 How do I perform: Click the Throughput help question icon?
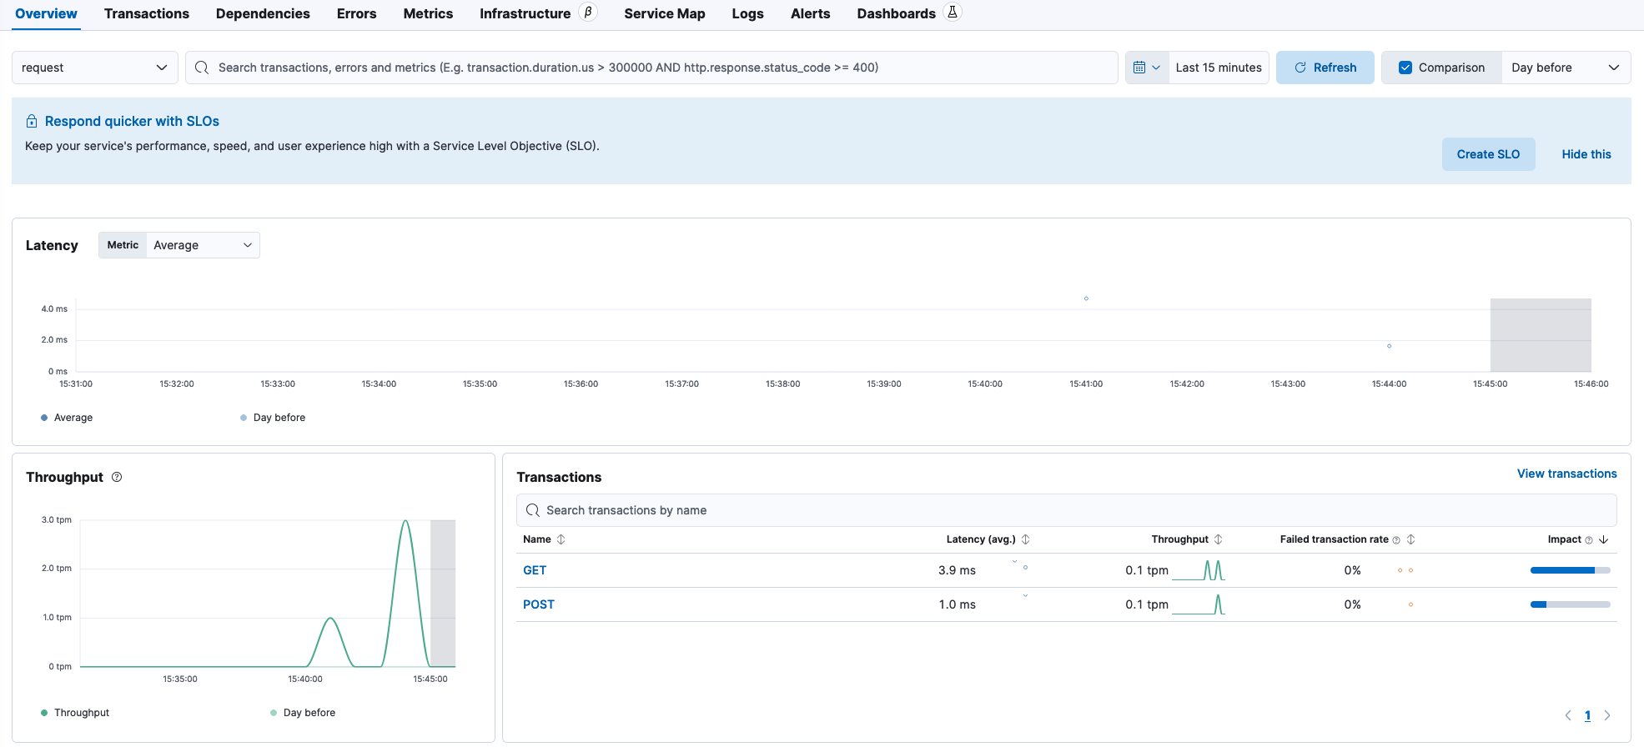point(117,477)
